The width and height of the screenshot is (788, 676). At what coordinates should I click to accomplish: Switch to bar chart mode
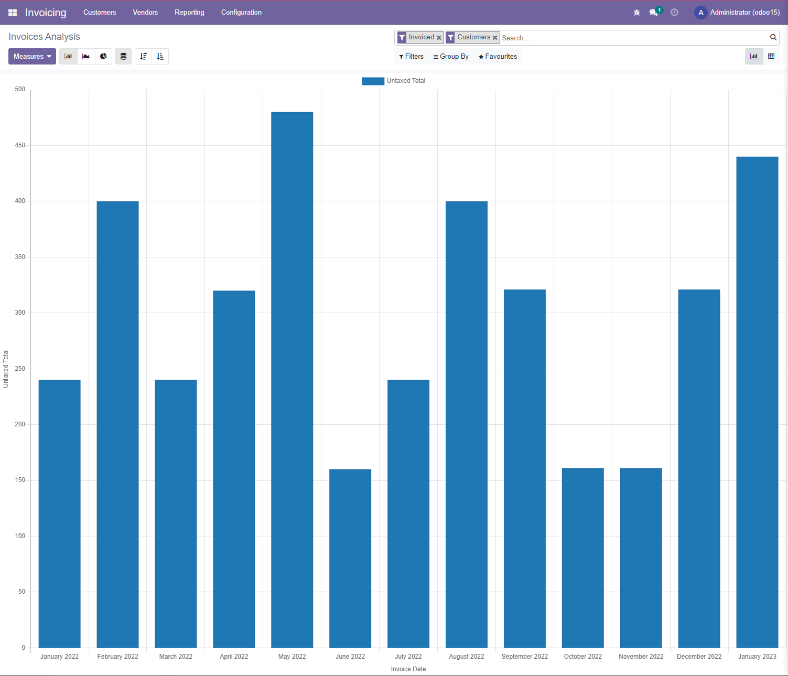(68, 56)
